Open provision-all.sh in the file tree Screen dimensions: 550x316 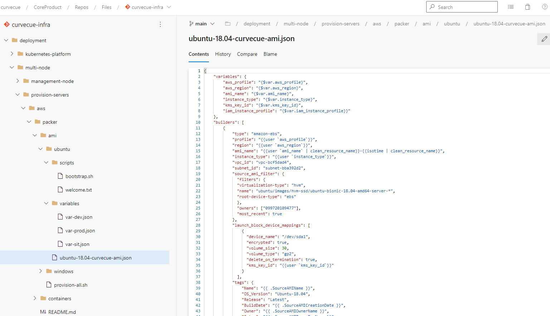[70, 285]
